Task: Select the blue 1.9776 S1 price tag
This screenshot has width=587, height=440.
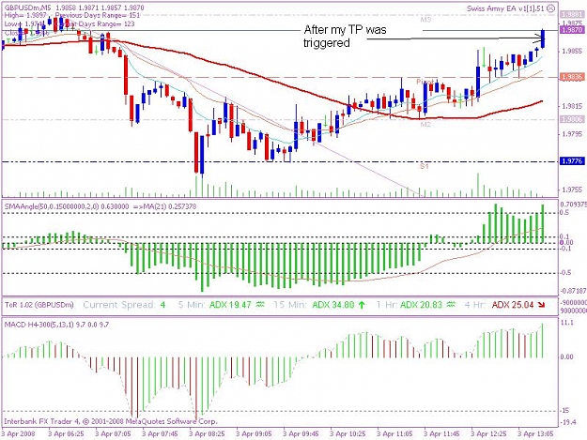Action: click(x=572, y=161)
